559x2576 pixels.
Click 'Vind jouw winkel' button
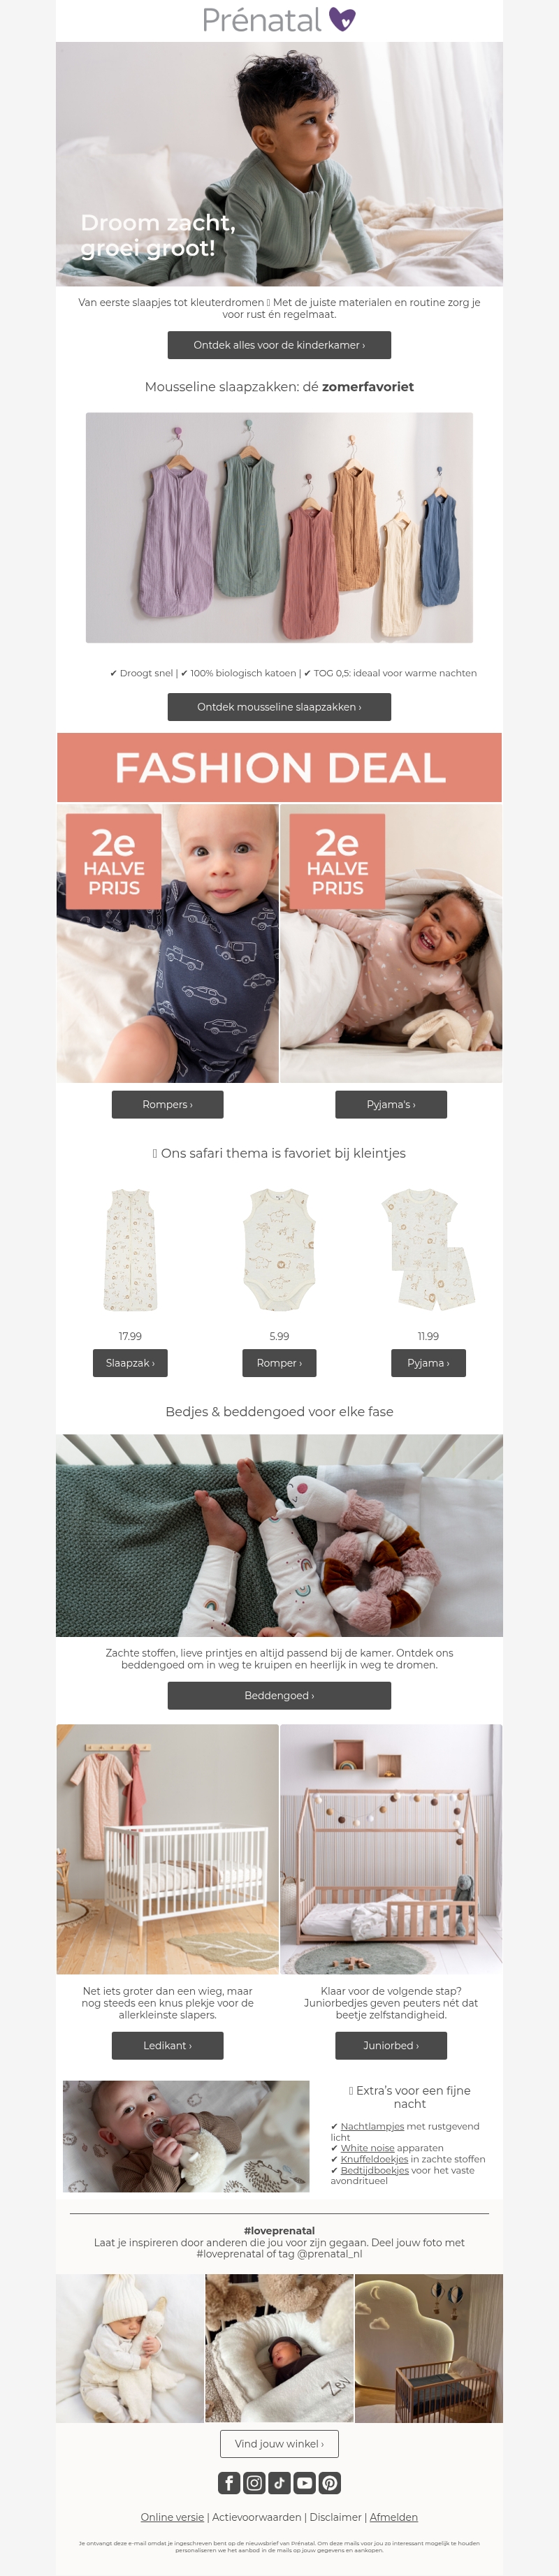tap(279, 2443)
